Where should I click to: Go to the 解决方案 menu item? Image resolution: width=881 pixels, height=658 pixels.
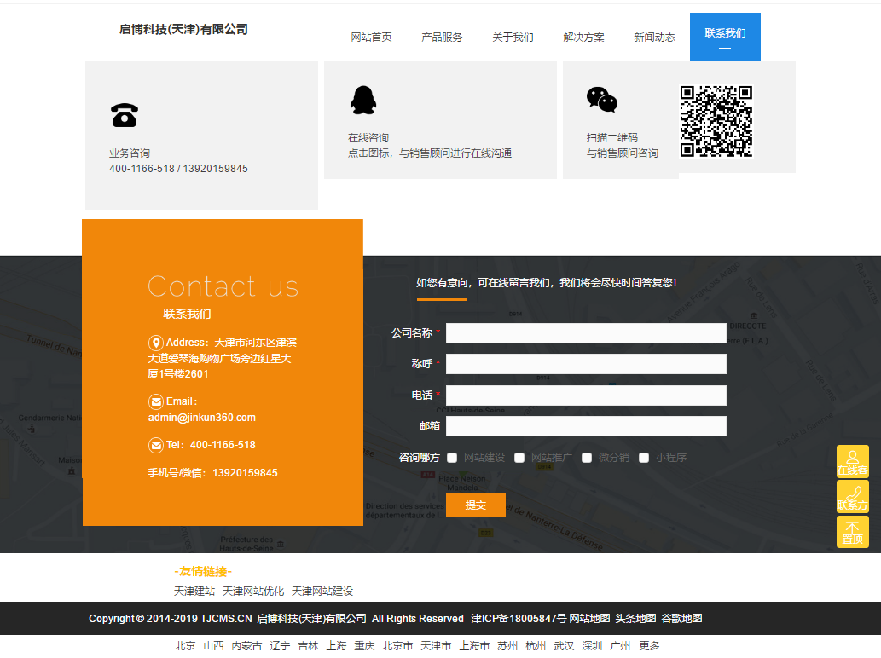(x=583, y=38)
